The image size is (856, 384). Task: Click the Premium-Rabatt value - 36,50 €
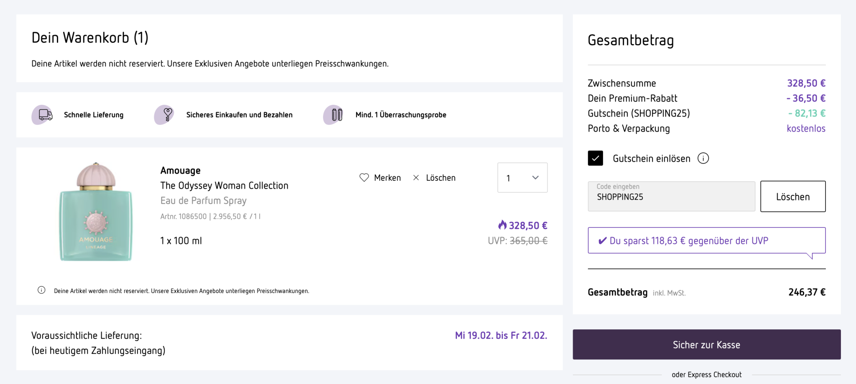pyautogui.click(x=806, y=98)
